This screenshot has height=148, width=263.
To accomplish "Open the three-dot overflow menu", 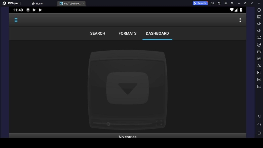I will coord(240,20).
